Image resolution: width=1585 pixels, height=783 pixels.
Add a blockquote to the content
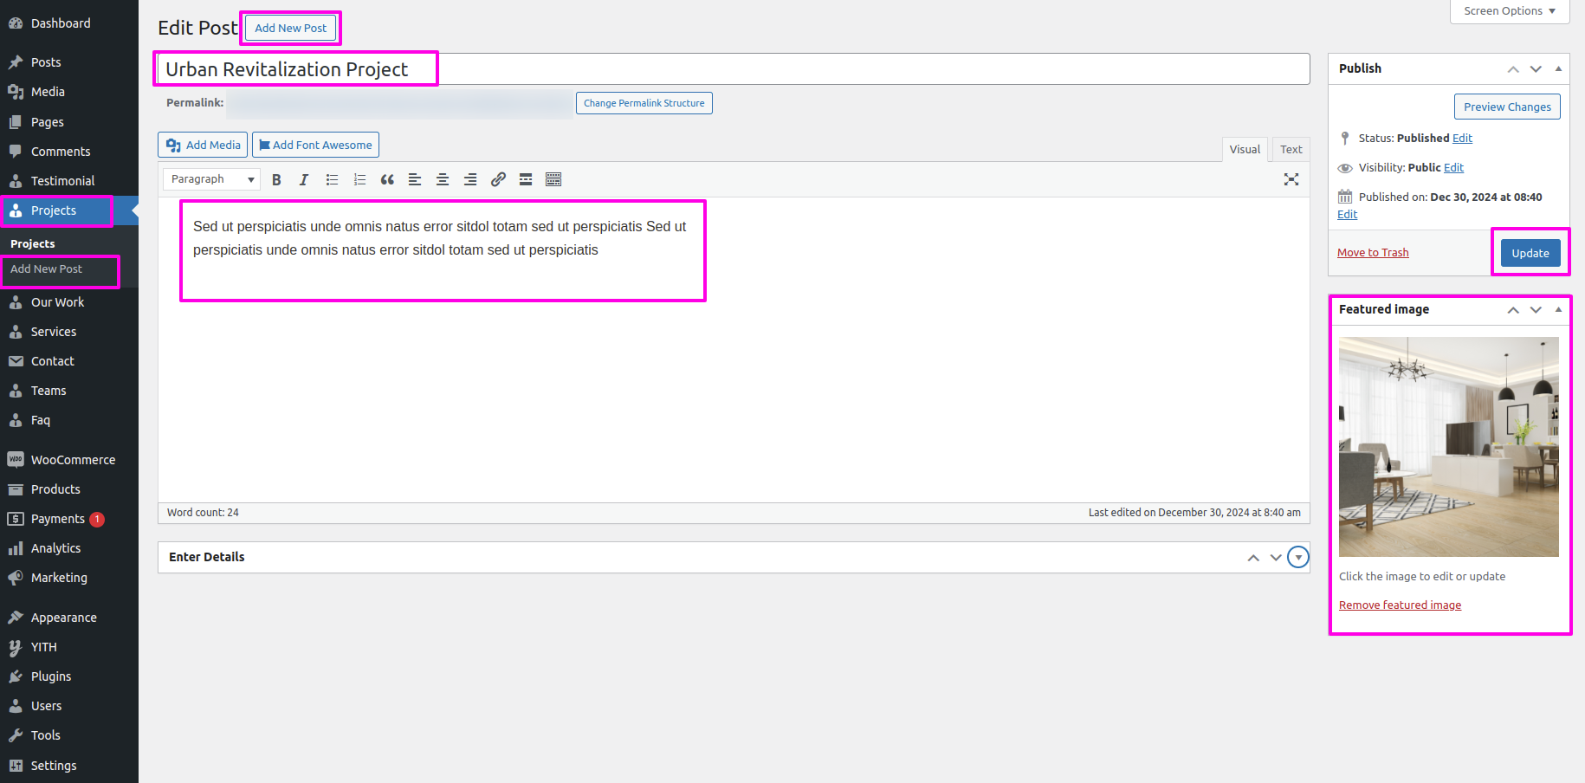pos(387,179)
